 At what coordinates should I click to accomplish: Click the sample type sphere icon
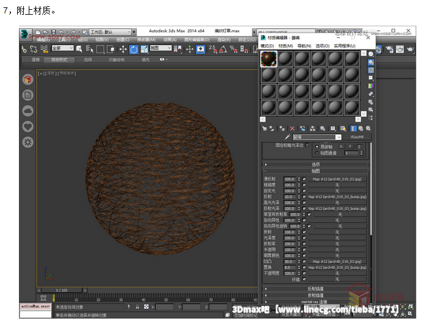tap(371, 54)
